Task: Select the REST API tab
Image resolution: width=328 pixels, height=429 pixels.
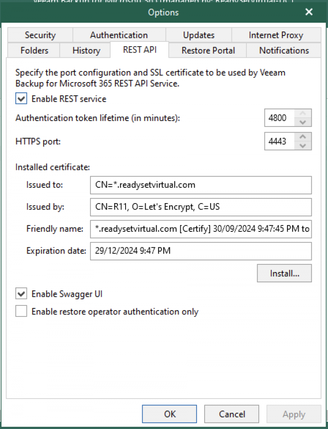Action: [x=139, y=50]
